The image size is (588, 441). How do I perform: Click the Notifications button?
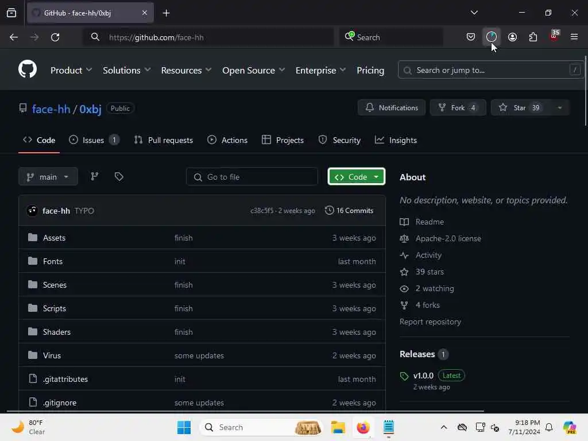click(392, 107)
